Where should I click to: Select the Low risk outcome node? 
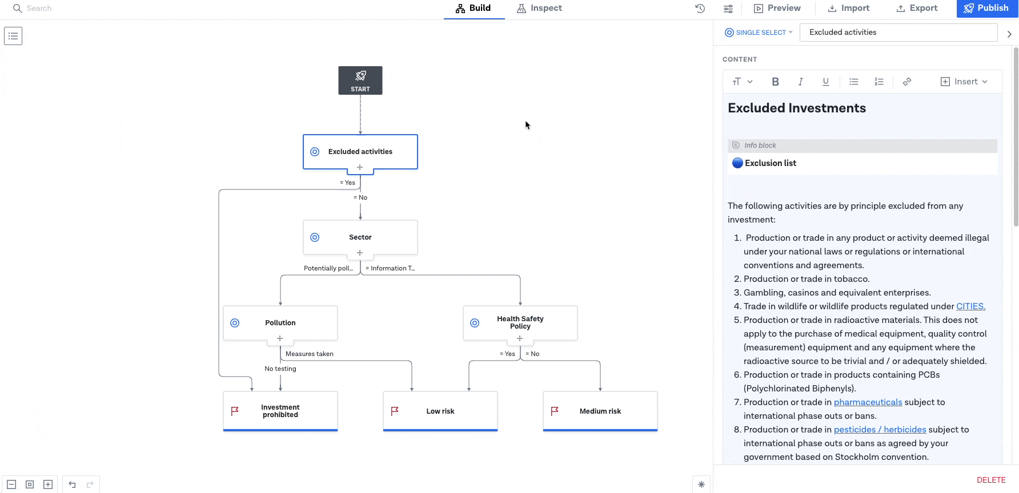tap(440, 411)
